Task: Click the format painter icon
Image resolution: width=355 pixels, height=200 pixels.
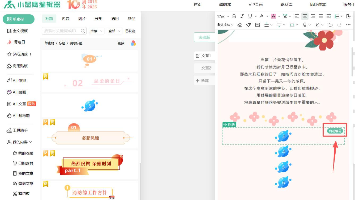Action: (249, 24)
